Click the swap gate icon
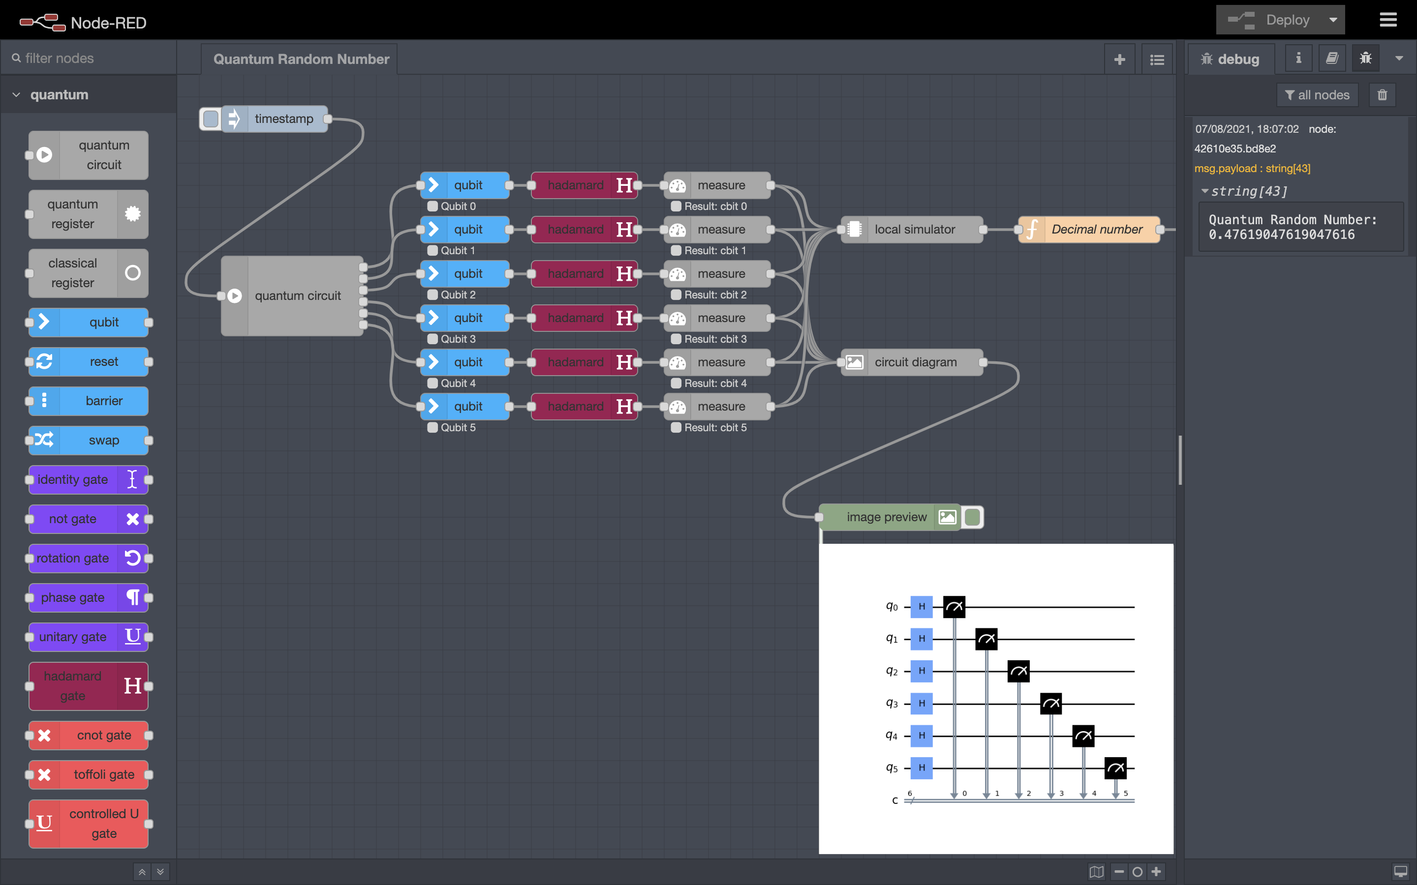1417x885 pixels. (x=44, y=440)
